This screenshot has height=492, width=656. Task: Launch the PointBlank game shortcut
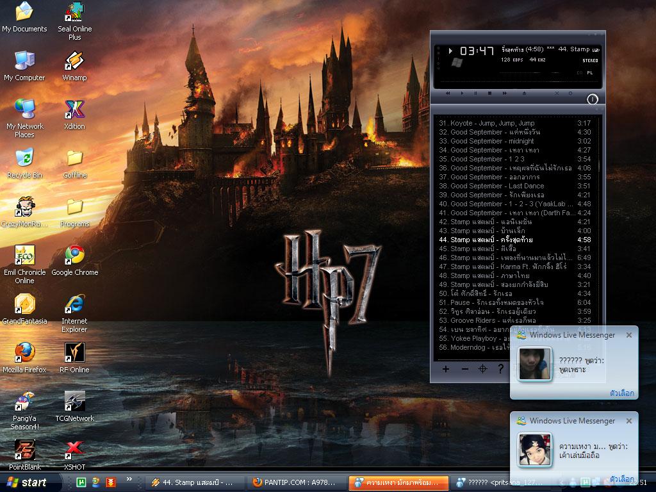(24, 455)
